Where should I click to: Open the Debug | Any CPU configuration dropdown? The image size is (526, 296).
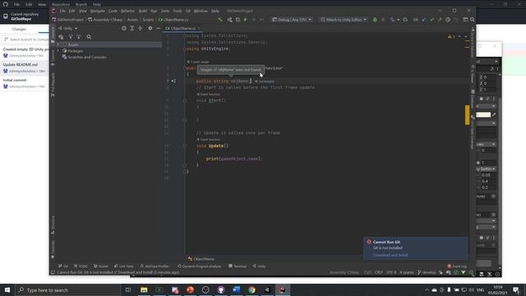tap(292, 20)
